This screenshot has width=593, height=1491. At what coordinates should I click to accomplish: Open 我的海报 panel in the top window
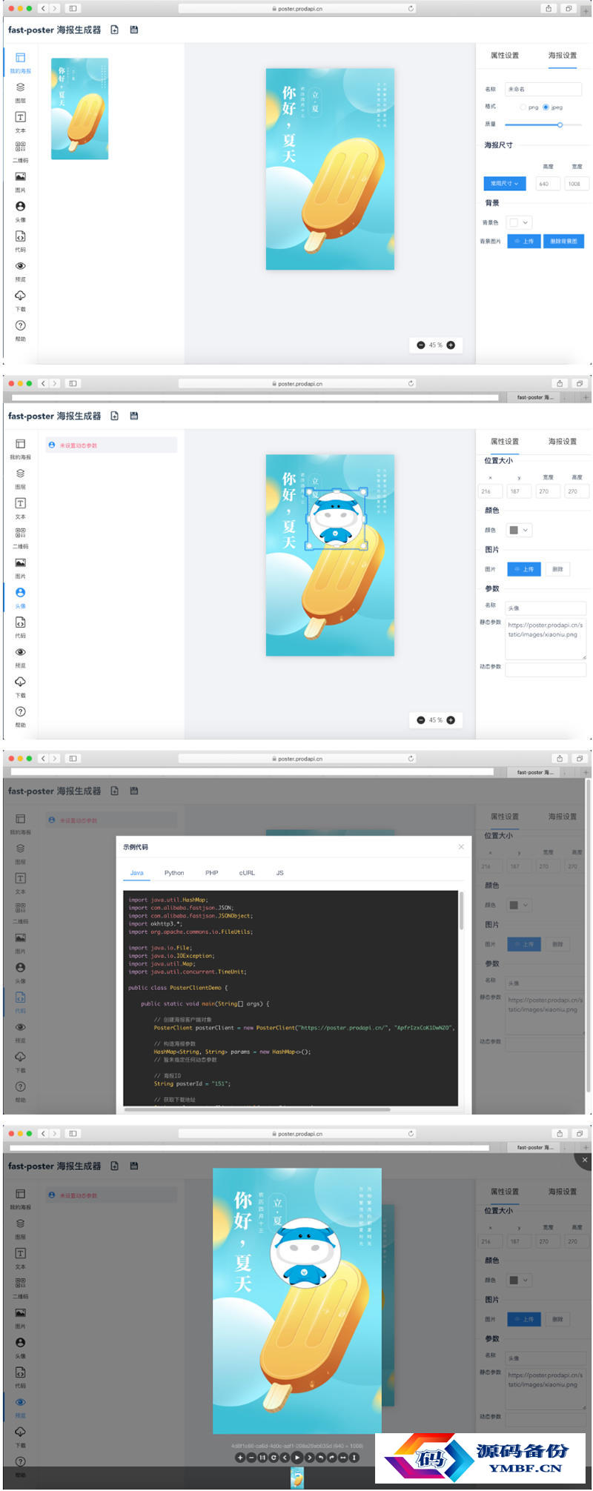(20, 63)
